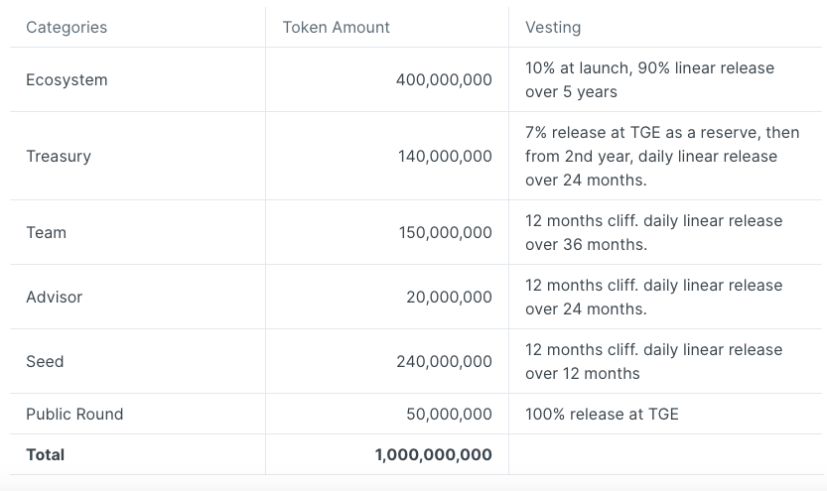Screen dimensions: 827x491
Task: Select the Advisor category cell
Action: click(55, 298)
